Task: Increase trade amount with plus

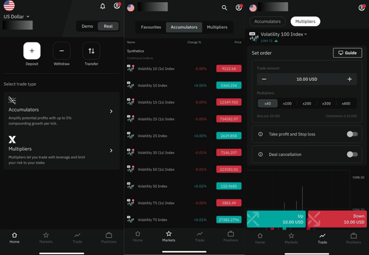Action: tap(350, 79)
